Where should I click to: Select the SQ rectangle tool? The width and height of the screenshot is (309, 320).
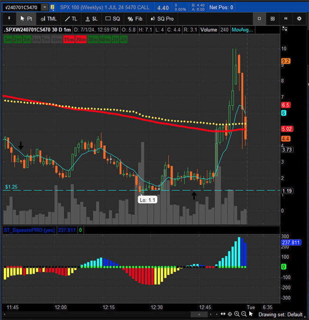113,19
